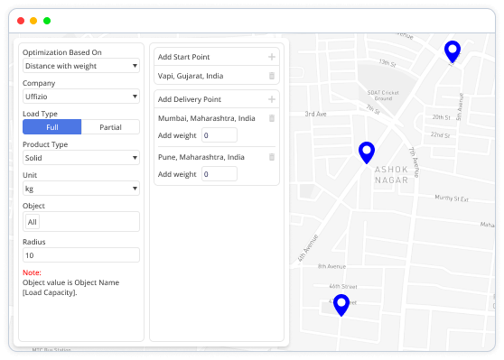
Task: Click the green window control button
Action: click(47, 21)
